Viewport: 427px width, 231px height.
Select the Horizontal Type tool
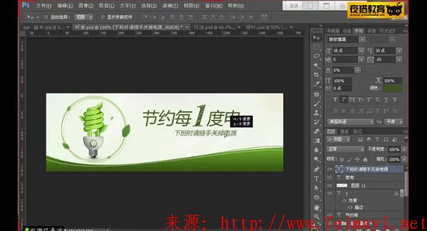(316, 178)
